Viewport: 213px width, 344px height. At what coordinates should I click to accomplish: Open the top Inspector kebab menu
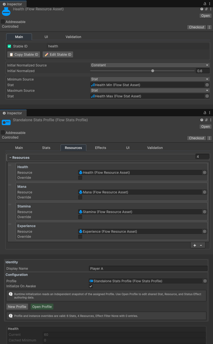point(210,4)
